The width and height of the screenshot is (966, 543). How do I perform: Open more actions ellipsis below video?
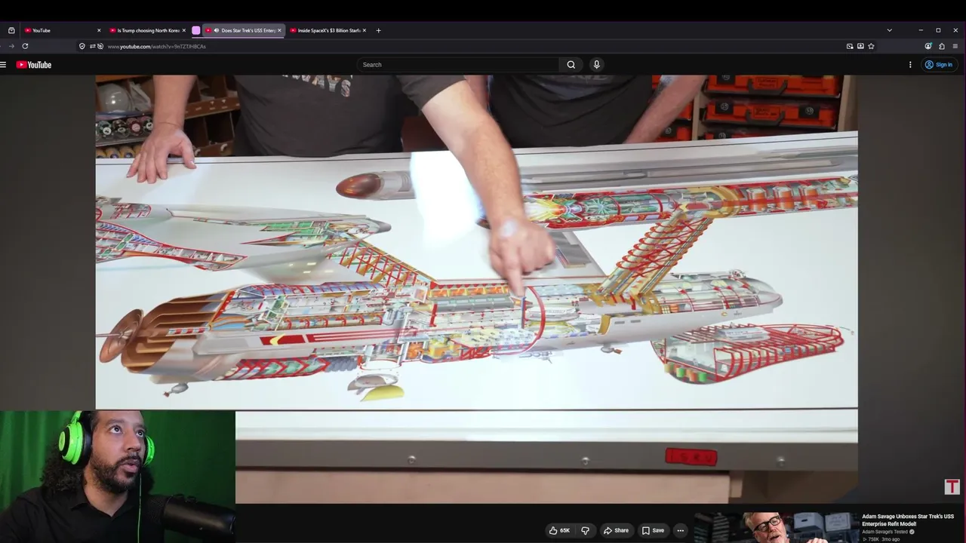click(x=680, y=530)
